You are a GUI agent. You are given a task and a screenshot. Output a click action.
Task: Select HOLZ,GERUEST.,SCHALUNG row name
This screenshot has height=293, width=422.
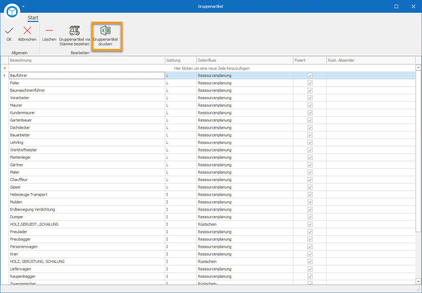(34, 224)
